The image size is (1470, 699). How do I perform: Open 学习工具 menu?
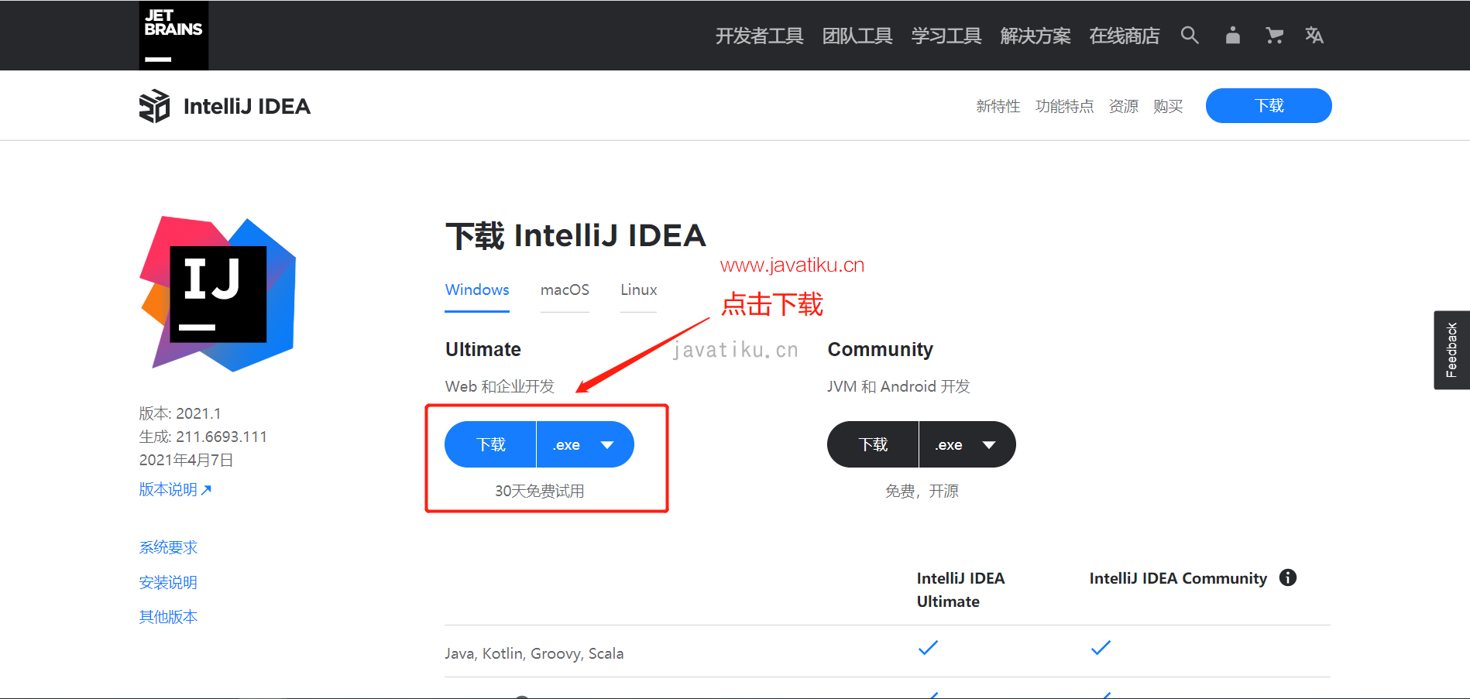click(x=946, y=36)
